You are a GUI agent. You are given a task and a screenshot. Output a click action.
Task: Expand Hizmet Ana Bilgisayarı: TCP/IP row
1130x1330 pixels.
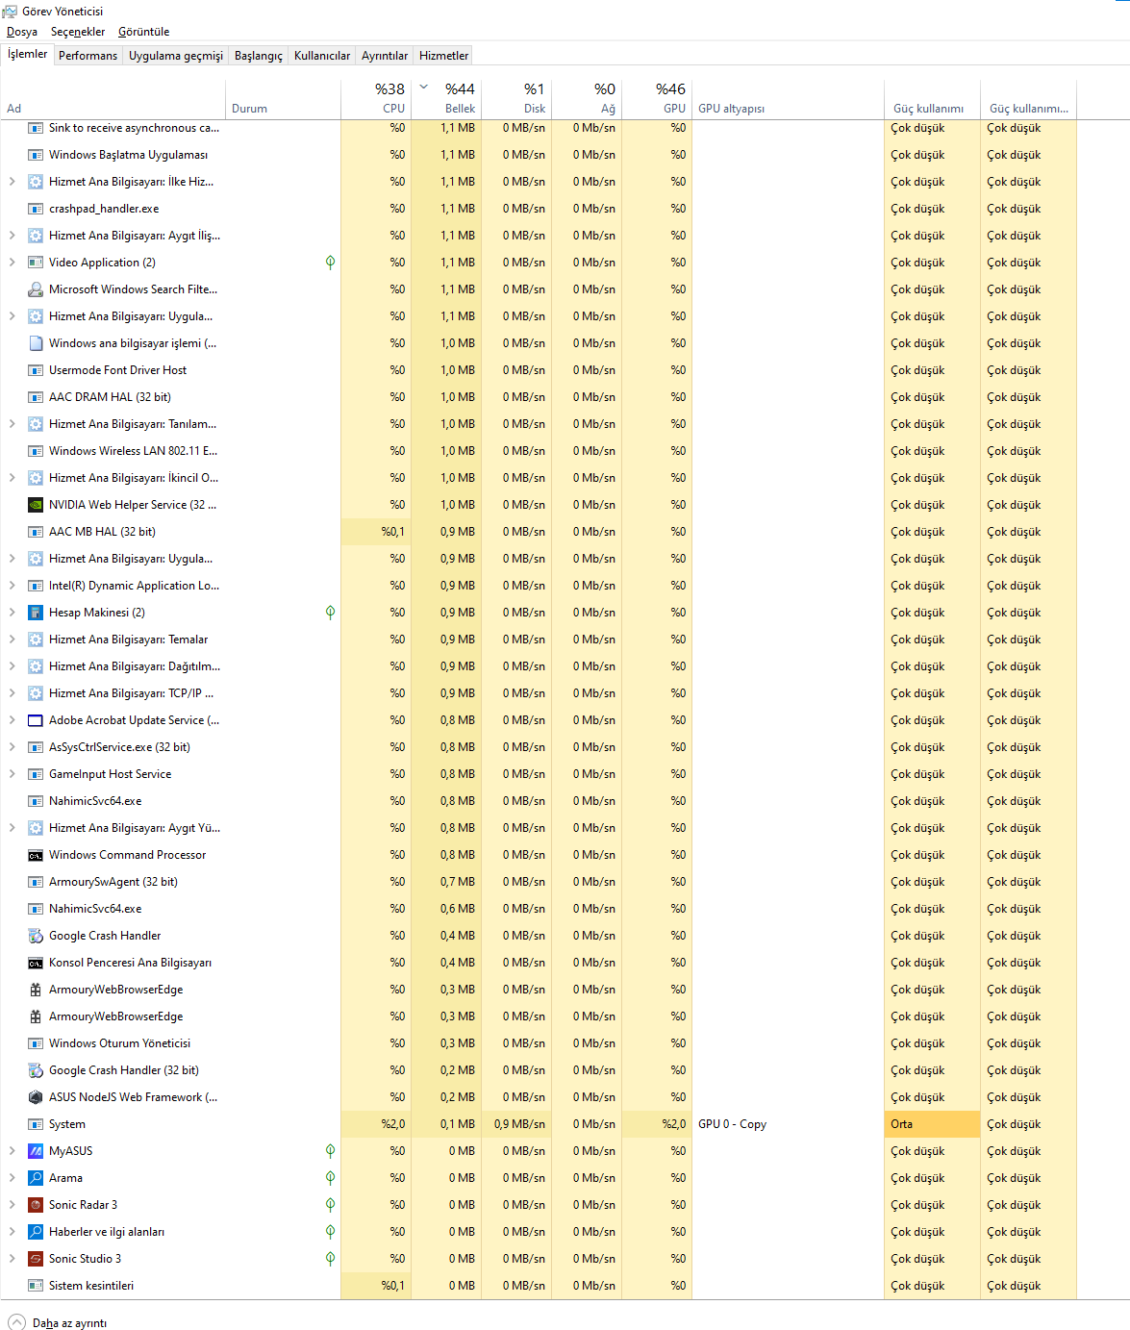point(12,693)
